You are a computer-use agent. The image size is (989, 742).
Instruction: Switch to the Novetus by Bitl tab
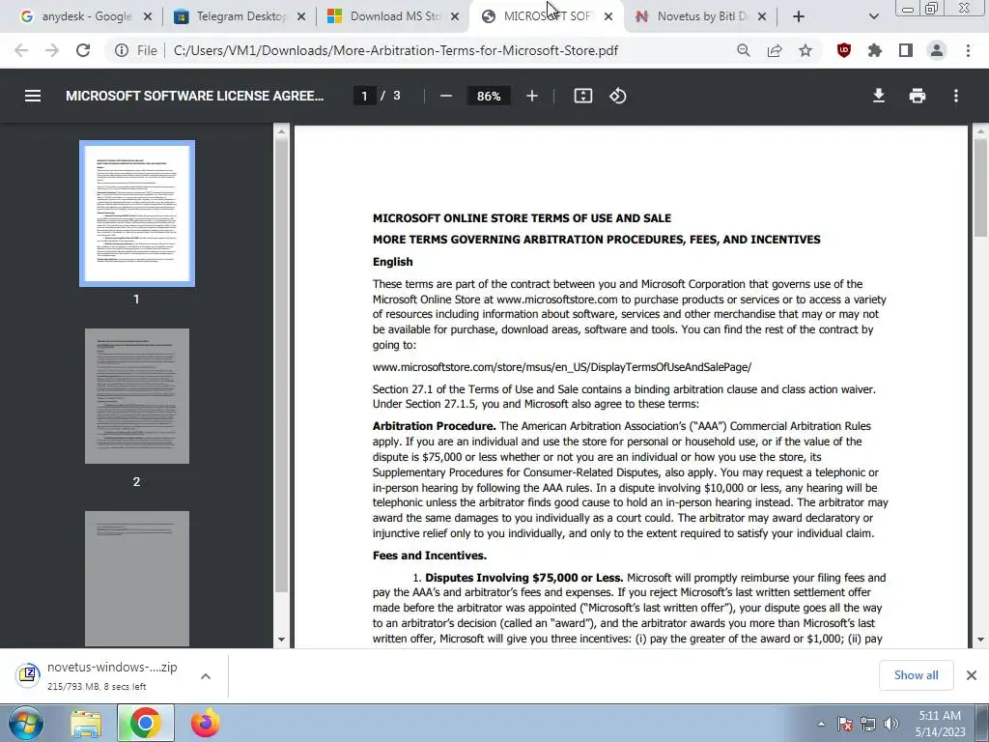pyautogui.click(x=700, y=17)
